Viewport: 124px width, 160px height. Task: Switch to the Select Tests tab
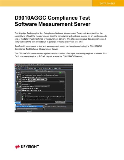23,69
